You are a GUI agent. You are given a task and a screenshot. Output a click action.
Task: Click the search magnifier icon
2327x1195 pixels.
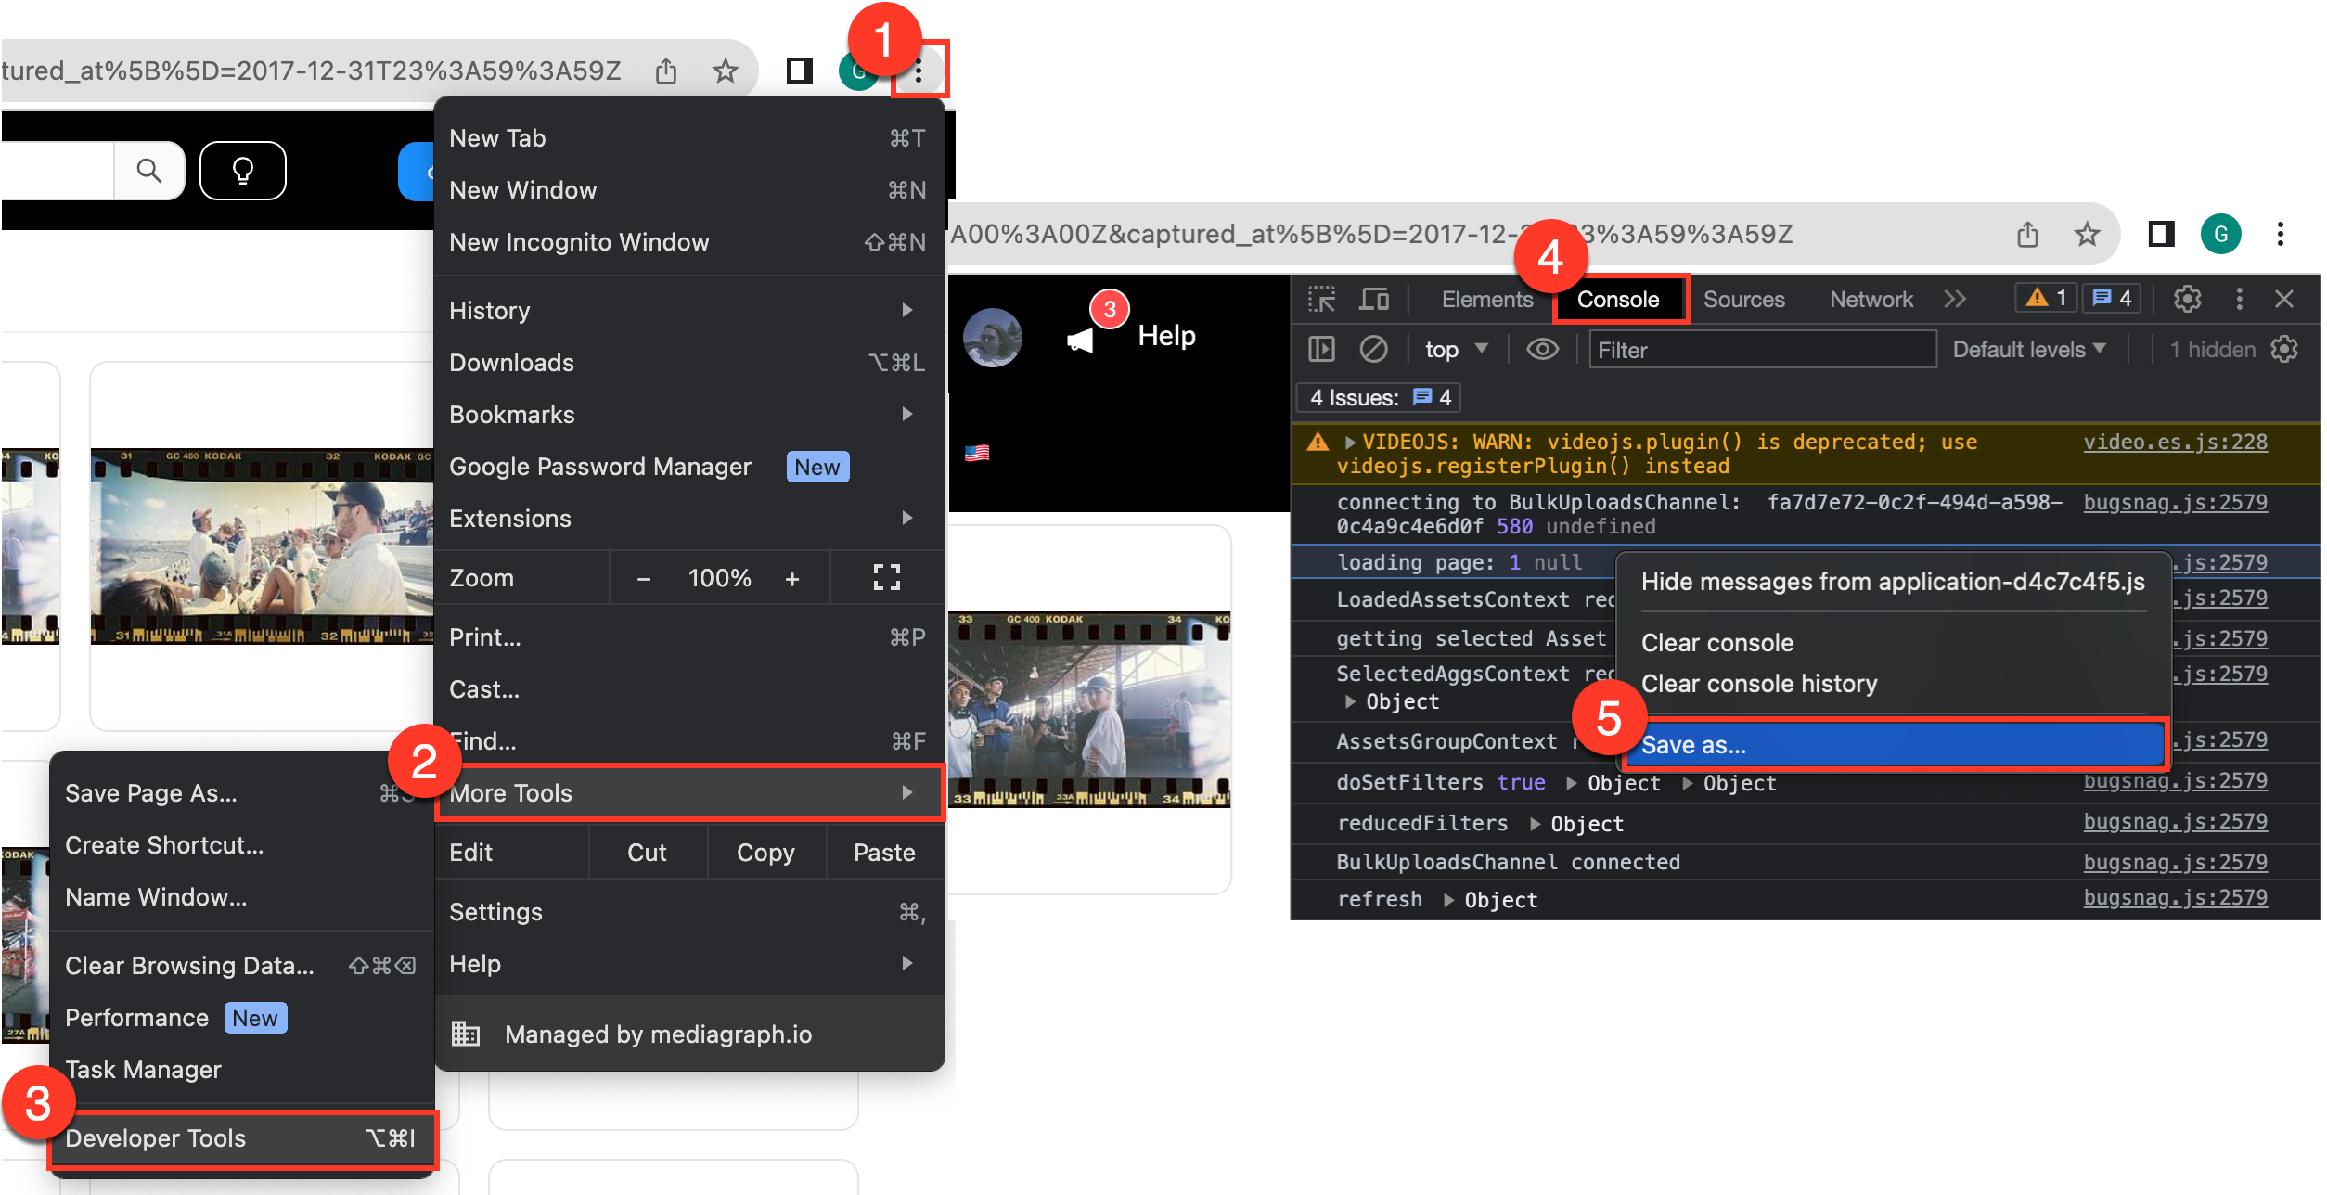point(148,171)
